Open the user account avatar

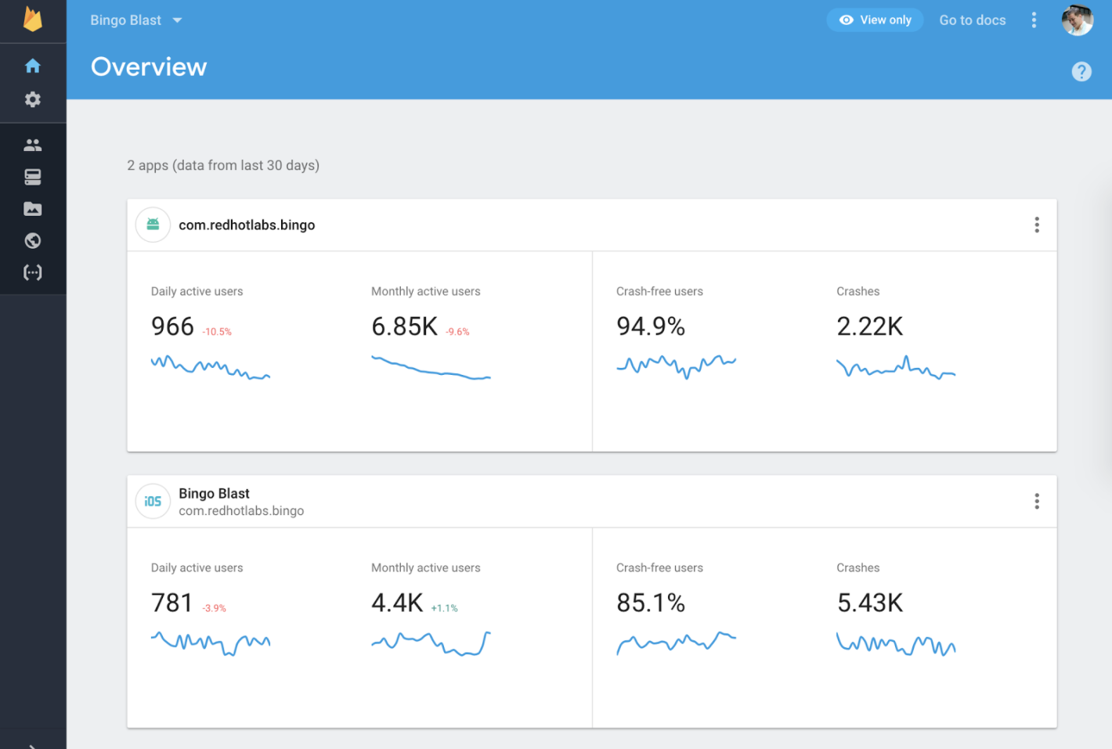(x=1078, y=20)
